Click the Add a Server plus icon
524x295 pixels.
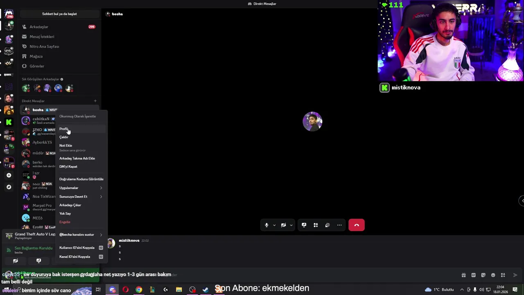tap(9, 175)
